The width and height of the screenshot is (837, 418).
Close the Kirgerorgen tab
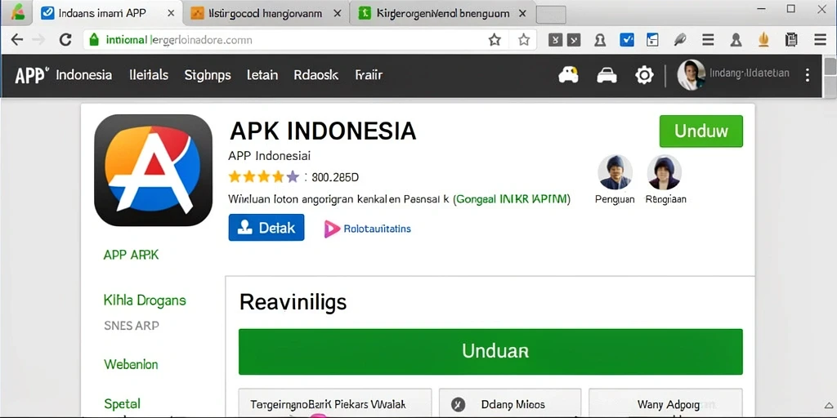[522, 13]
